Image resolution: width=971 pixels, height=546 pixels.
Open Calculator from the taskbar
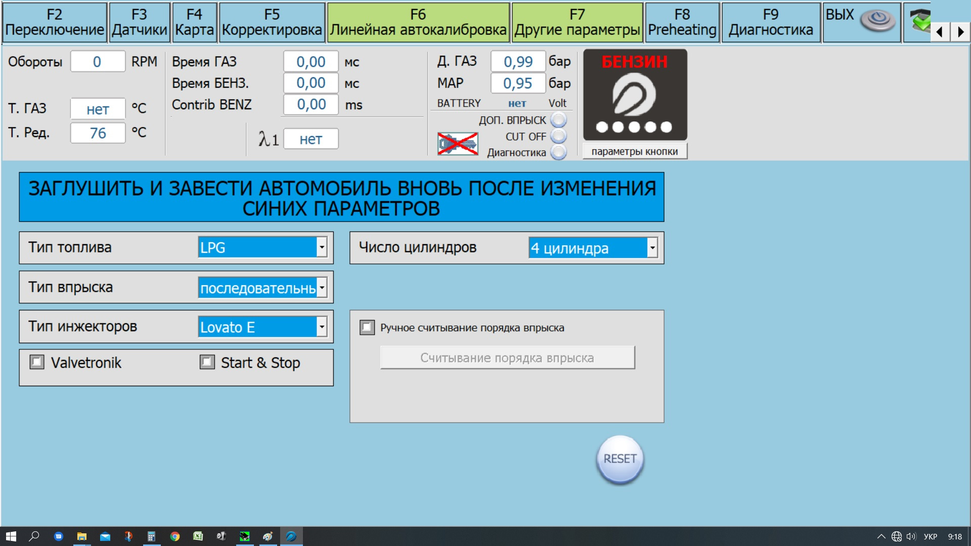coord(151,536)
